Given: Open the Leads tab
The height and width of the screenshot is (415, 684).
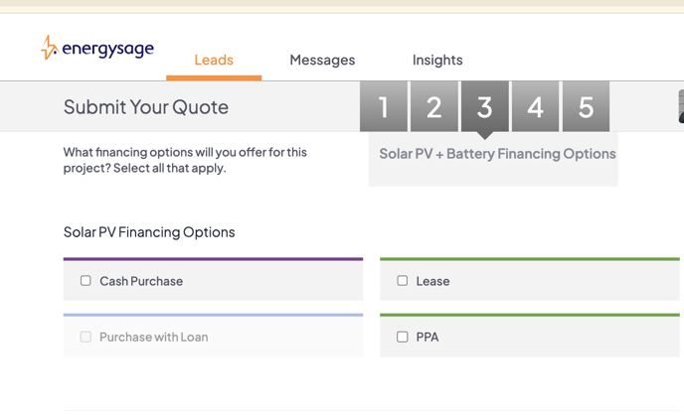Looking at the screenshot, I should click(214, 60).
